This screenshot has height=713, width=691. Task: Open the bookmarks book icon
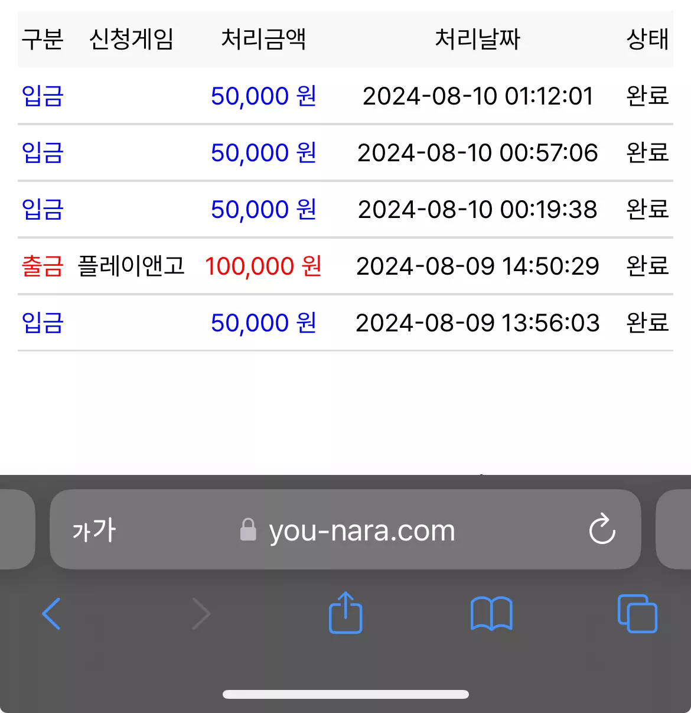pyautogui.click(x=491, y=614)
